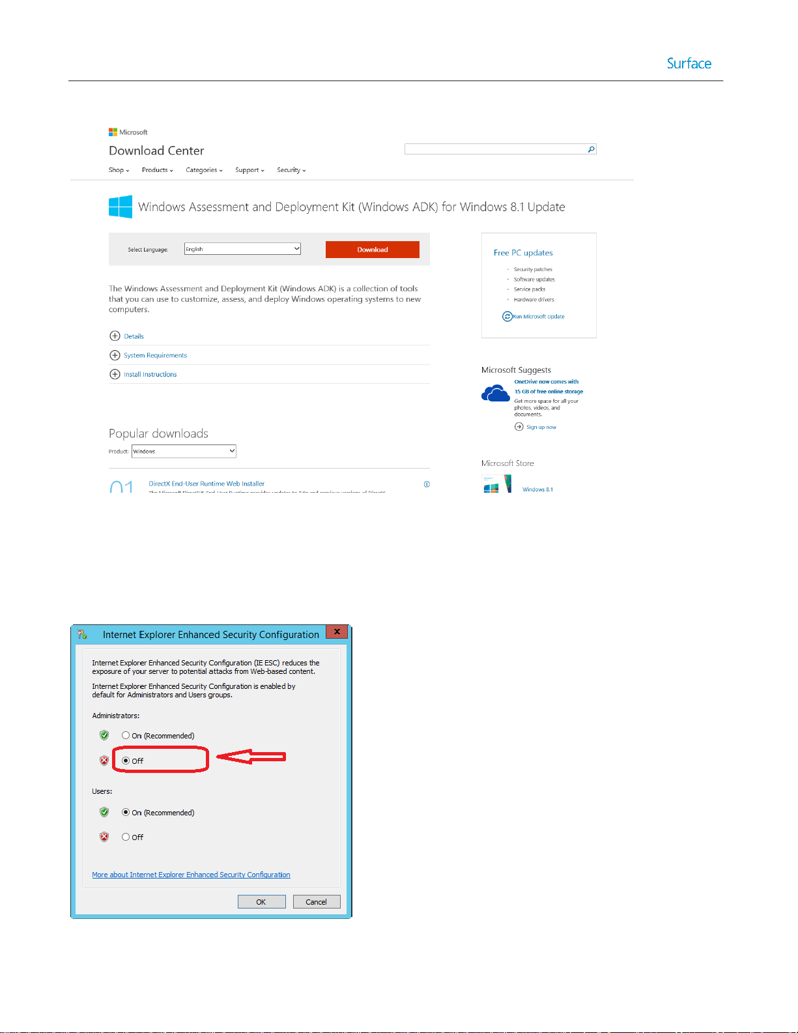Click the Microsoft Store heading
The image size is (798, 1033).
(x=507, y=463)
